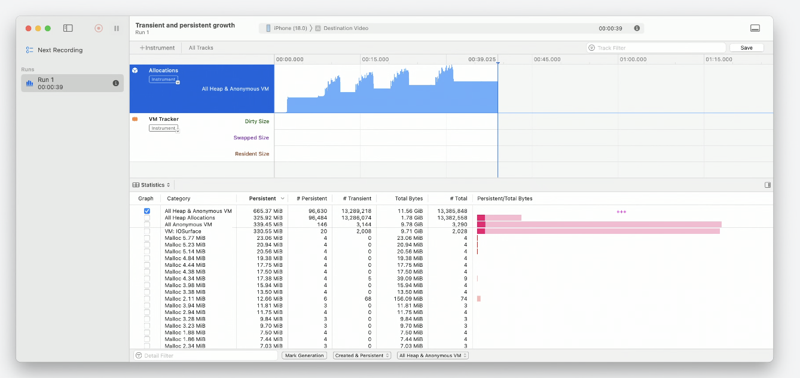Check Malloc 2.11 MiB graph checkbox
This screenshot has width=800, height=378.
[x=147, y=298]
